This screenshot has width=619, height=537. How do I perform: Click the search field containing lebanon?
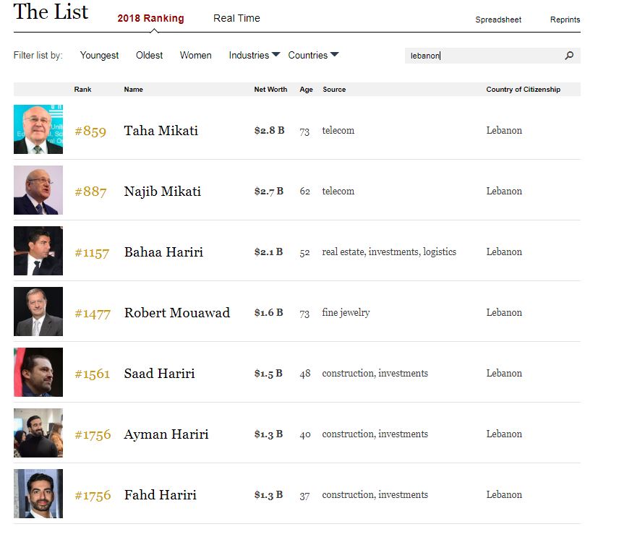[x=492, y=56]
